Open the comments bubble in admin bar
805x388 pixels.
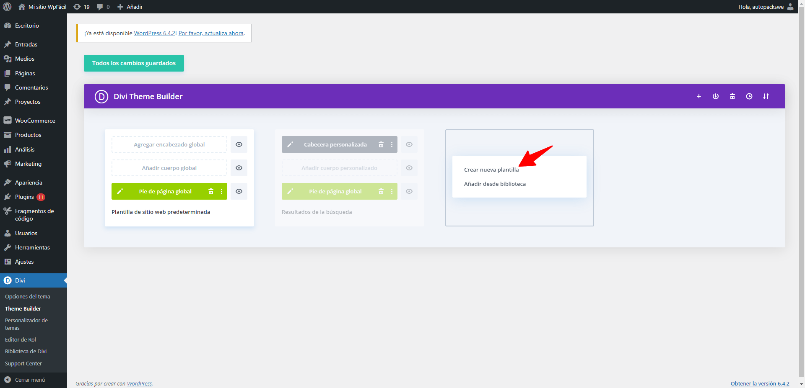tap(103, 7)
